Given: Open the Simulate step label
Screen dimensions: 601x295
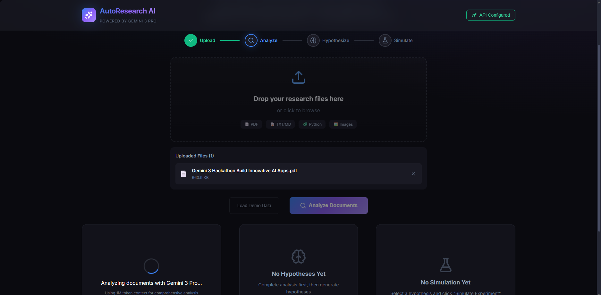Looking at the screenshot, I should [x=403, y=40].
